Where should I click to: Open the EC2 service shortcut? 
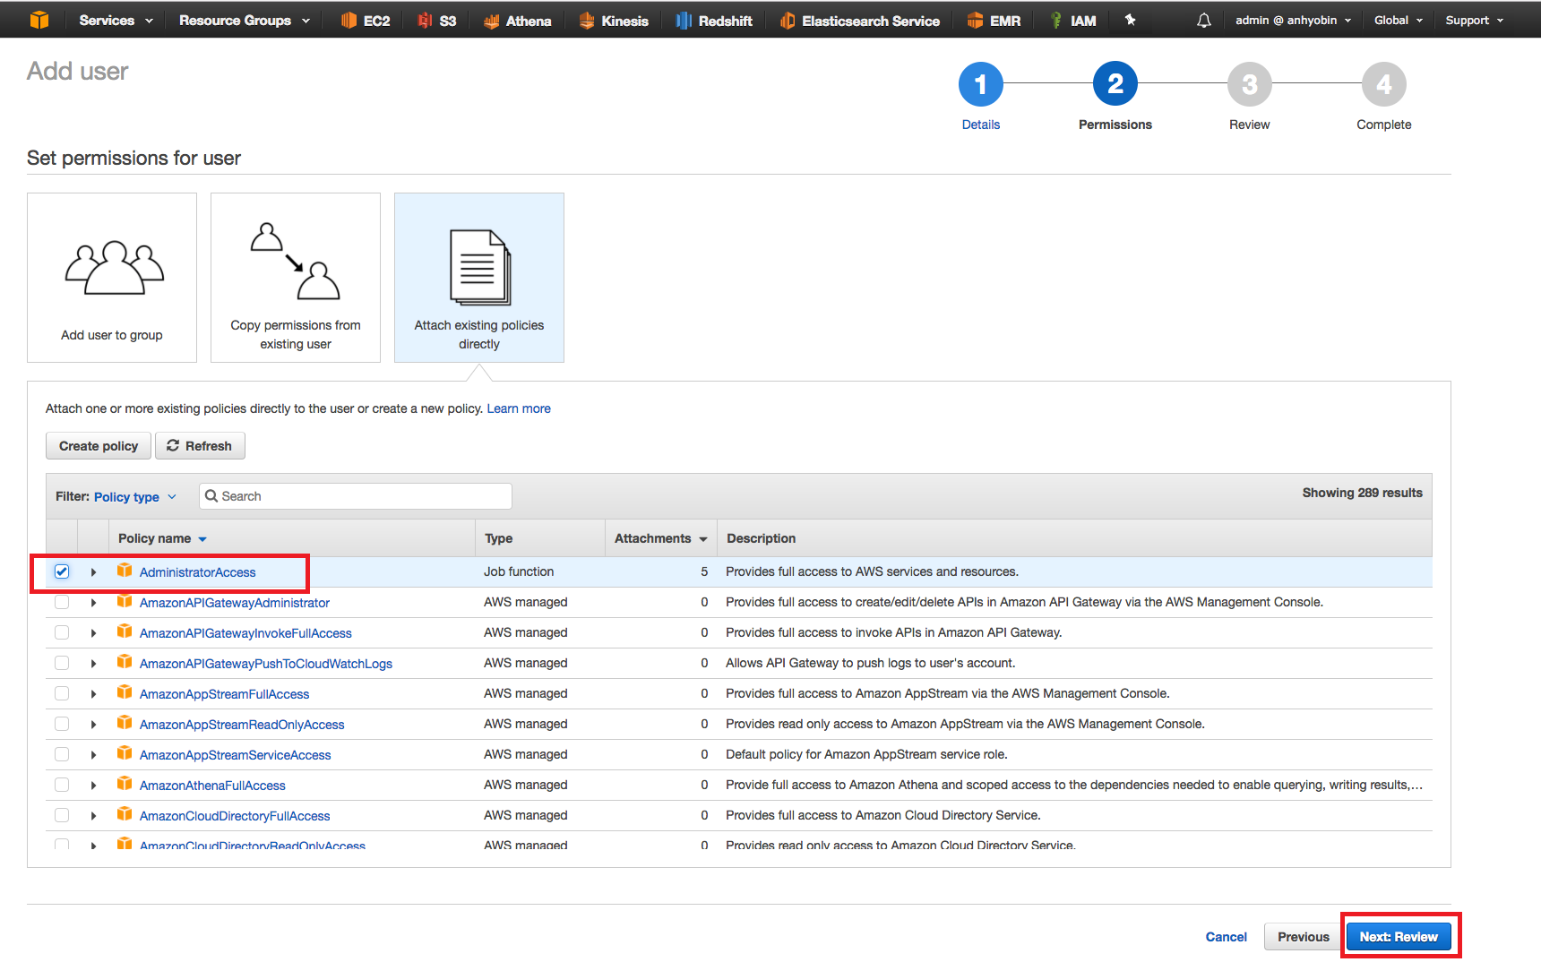pos(366,20)
